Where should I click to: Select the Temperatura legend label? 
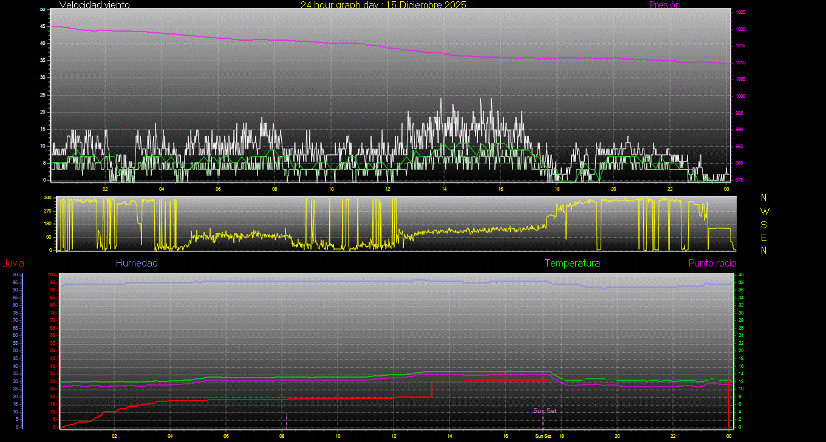(x=572, y=263)
